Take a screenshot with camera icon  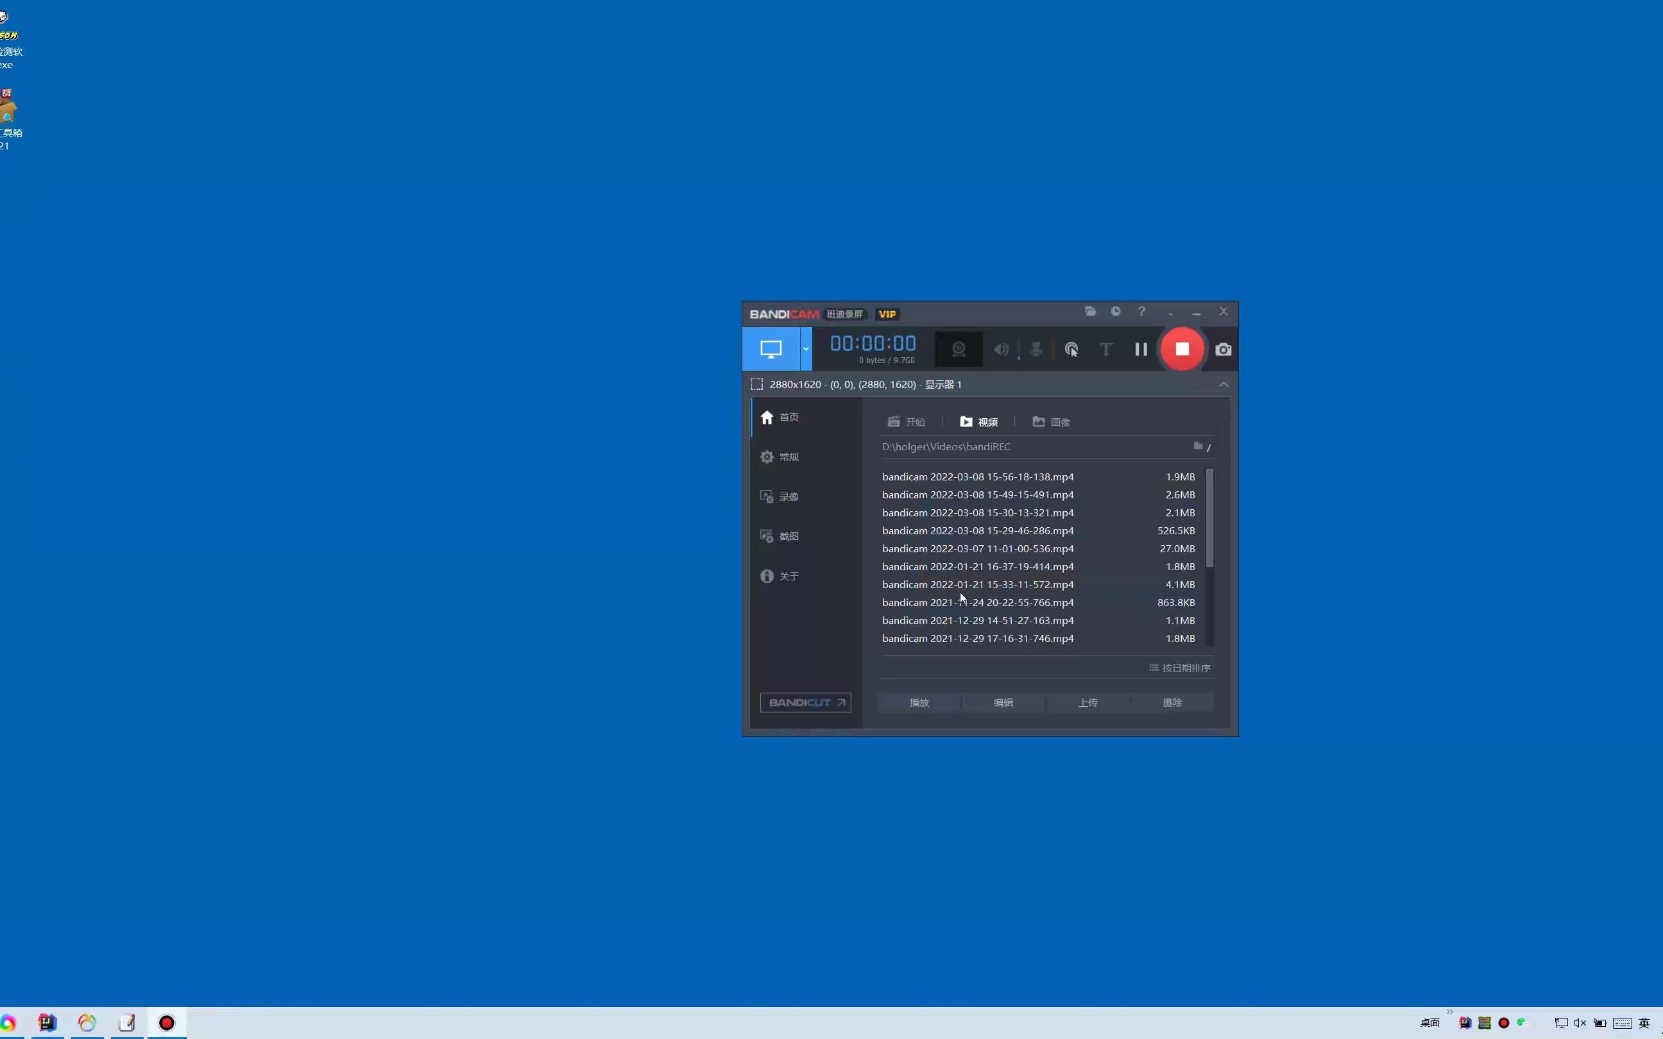pyautogui.click(x=1224, y=349)
